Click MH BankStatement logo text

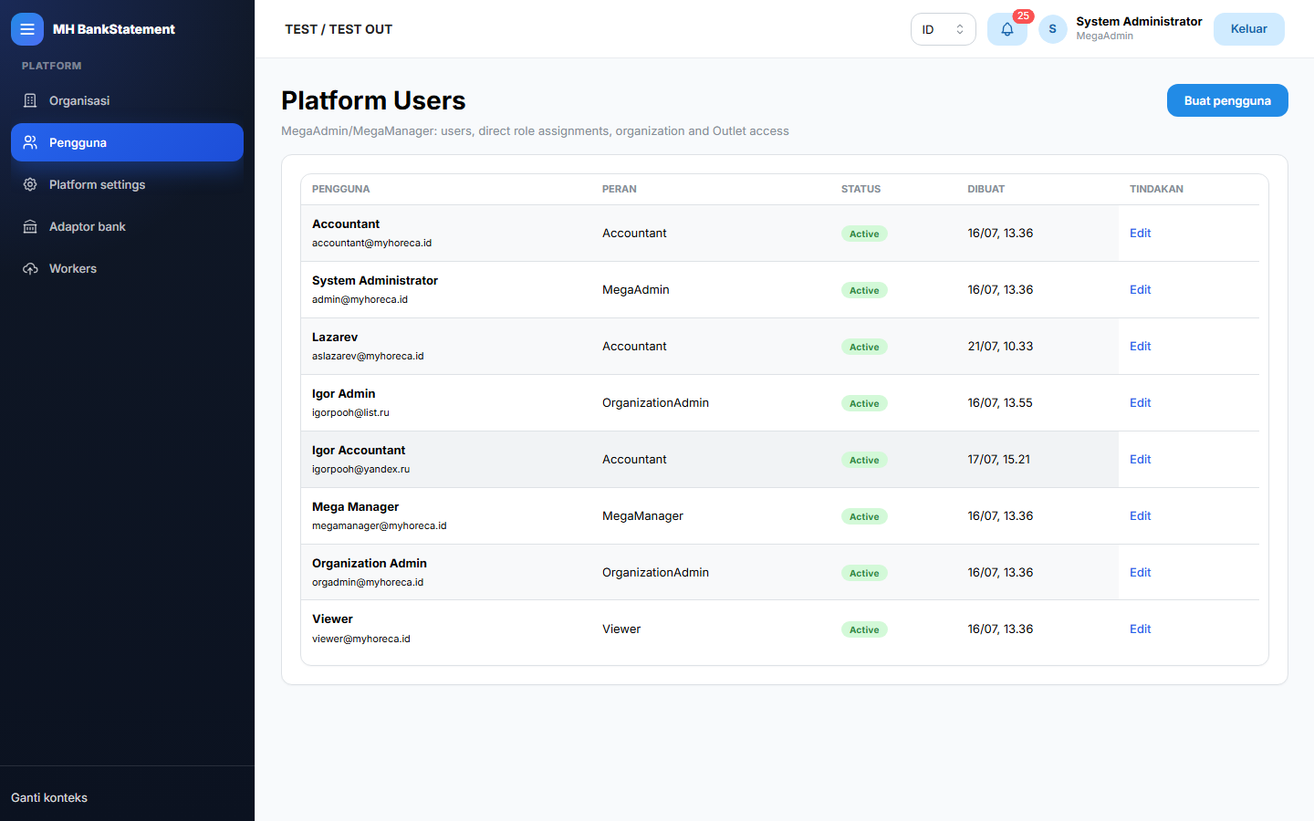pos(114,29)
